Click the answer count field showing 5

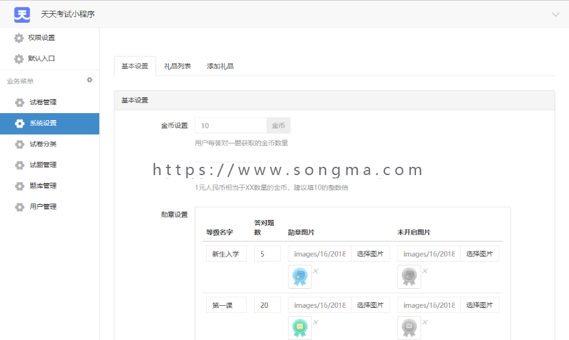click(x=267, y=253)
